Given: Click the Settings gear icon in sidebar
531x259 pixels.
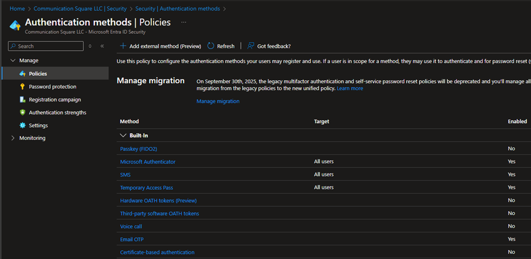Looking at the screenshot, I should pyautogui.click(x=22, y=125).
